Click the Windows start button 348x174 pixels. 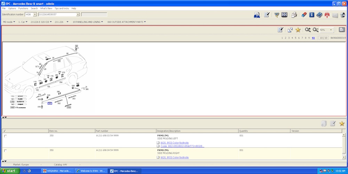tap(10, 171)
